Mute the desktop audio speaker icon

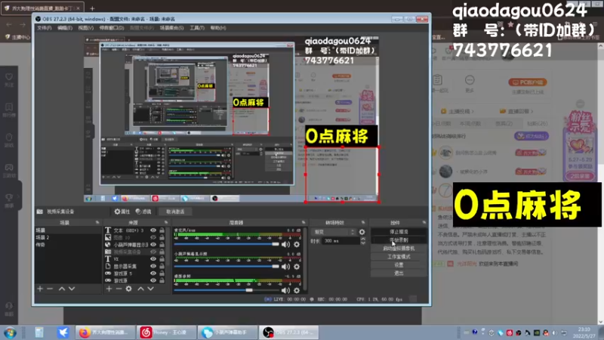[x=285, y=290]
